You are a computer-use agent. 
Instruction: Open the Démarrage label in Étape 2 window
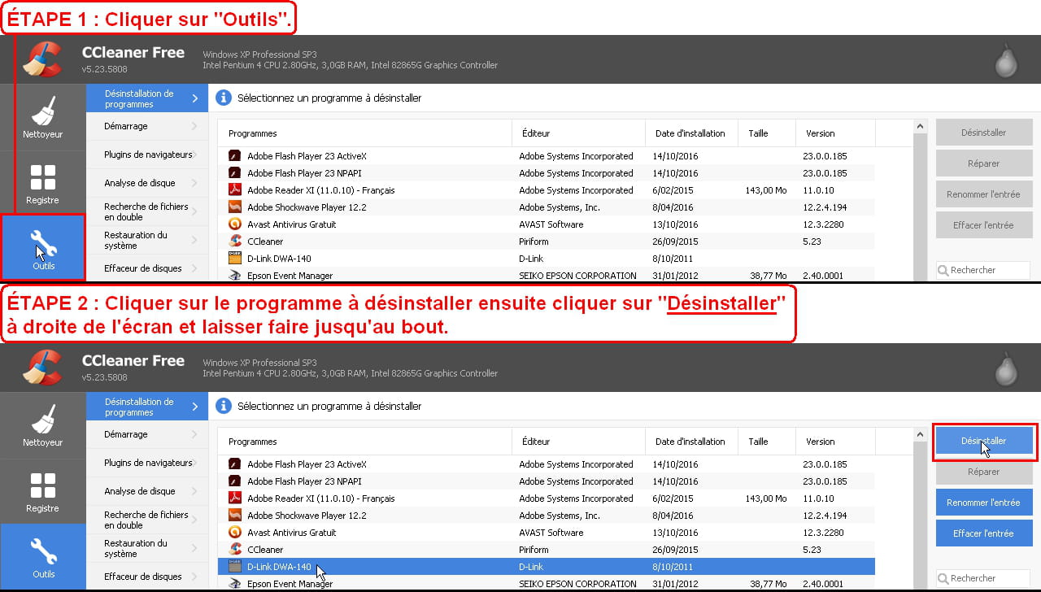click(126, 434)
